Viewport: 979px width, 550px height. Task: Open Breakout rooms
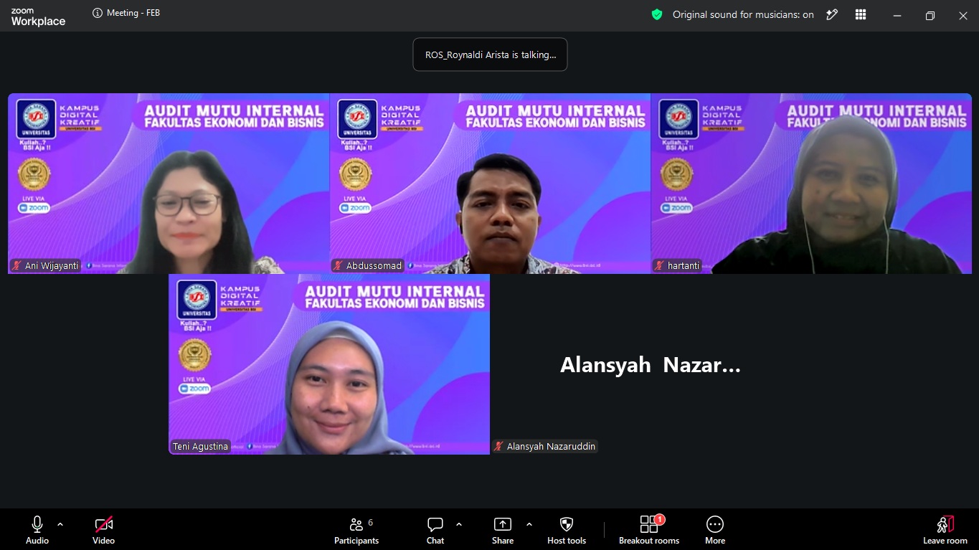649,530
